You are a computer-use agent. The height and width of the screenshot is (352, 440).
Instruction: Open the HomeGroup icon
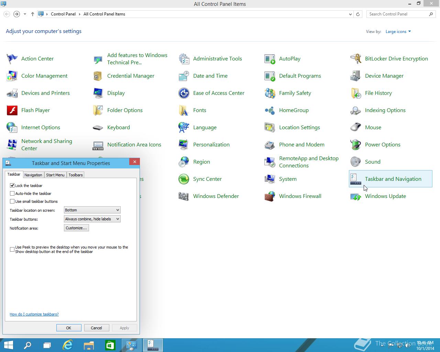[270, 110]
